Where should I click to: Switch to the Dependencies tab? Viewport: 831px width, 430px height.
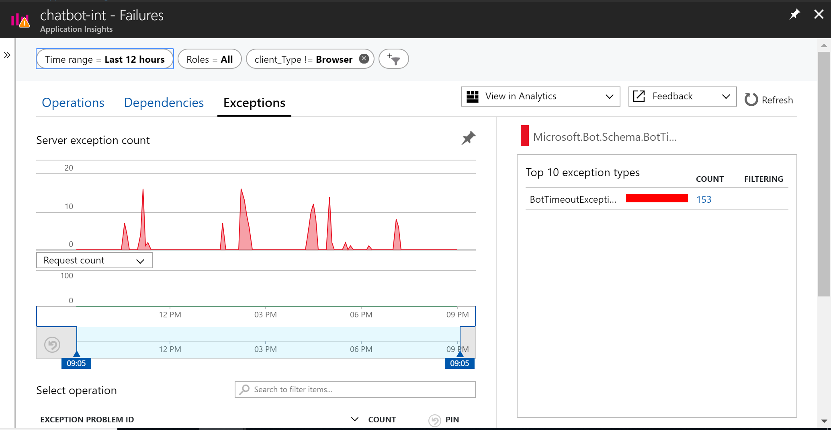163,103
